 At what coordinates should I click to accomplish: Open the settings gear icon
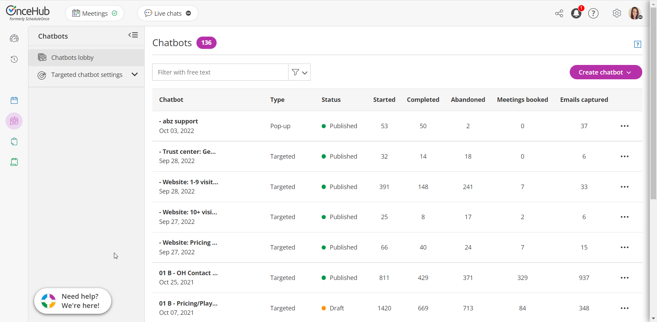click(617, 13)
